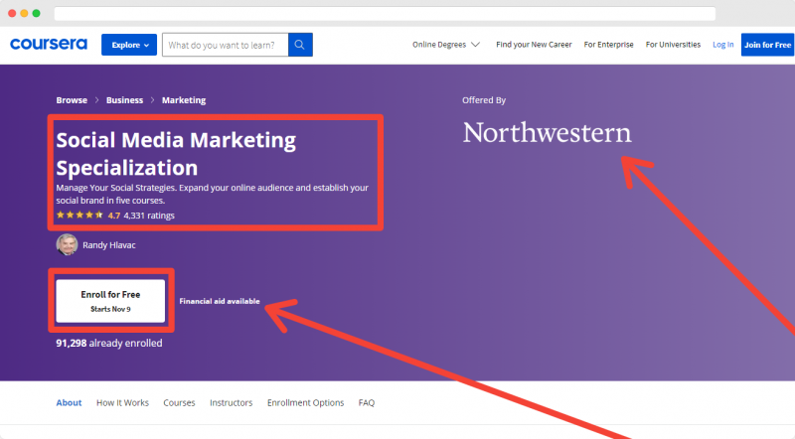Screen dimensions: 795x439
Task: Open the Courses tab
Action: coord(179,402)
